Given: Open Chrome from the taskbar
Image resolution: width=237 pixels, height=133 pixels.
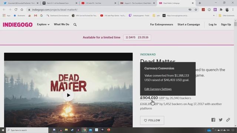Looking at the screenshot, I should click(84, 130).
